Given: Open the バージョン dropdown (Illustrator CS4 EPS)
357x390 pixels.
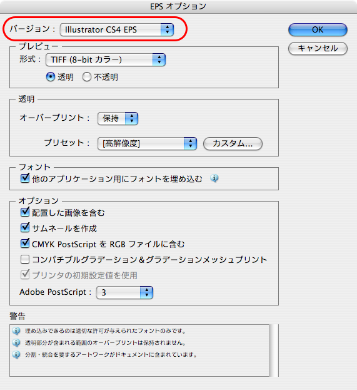Looking at the screenshot, I should pyautogui.click(x=117, y=29).
